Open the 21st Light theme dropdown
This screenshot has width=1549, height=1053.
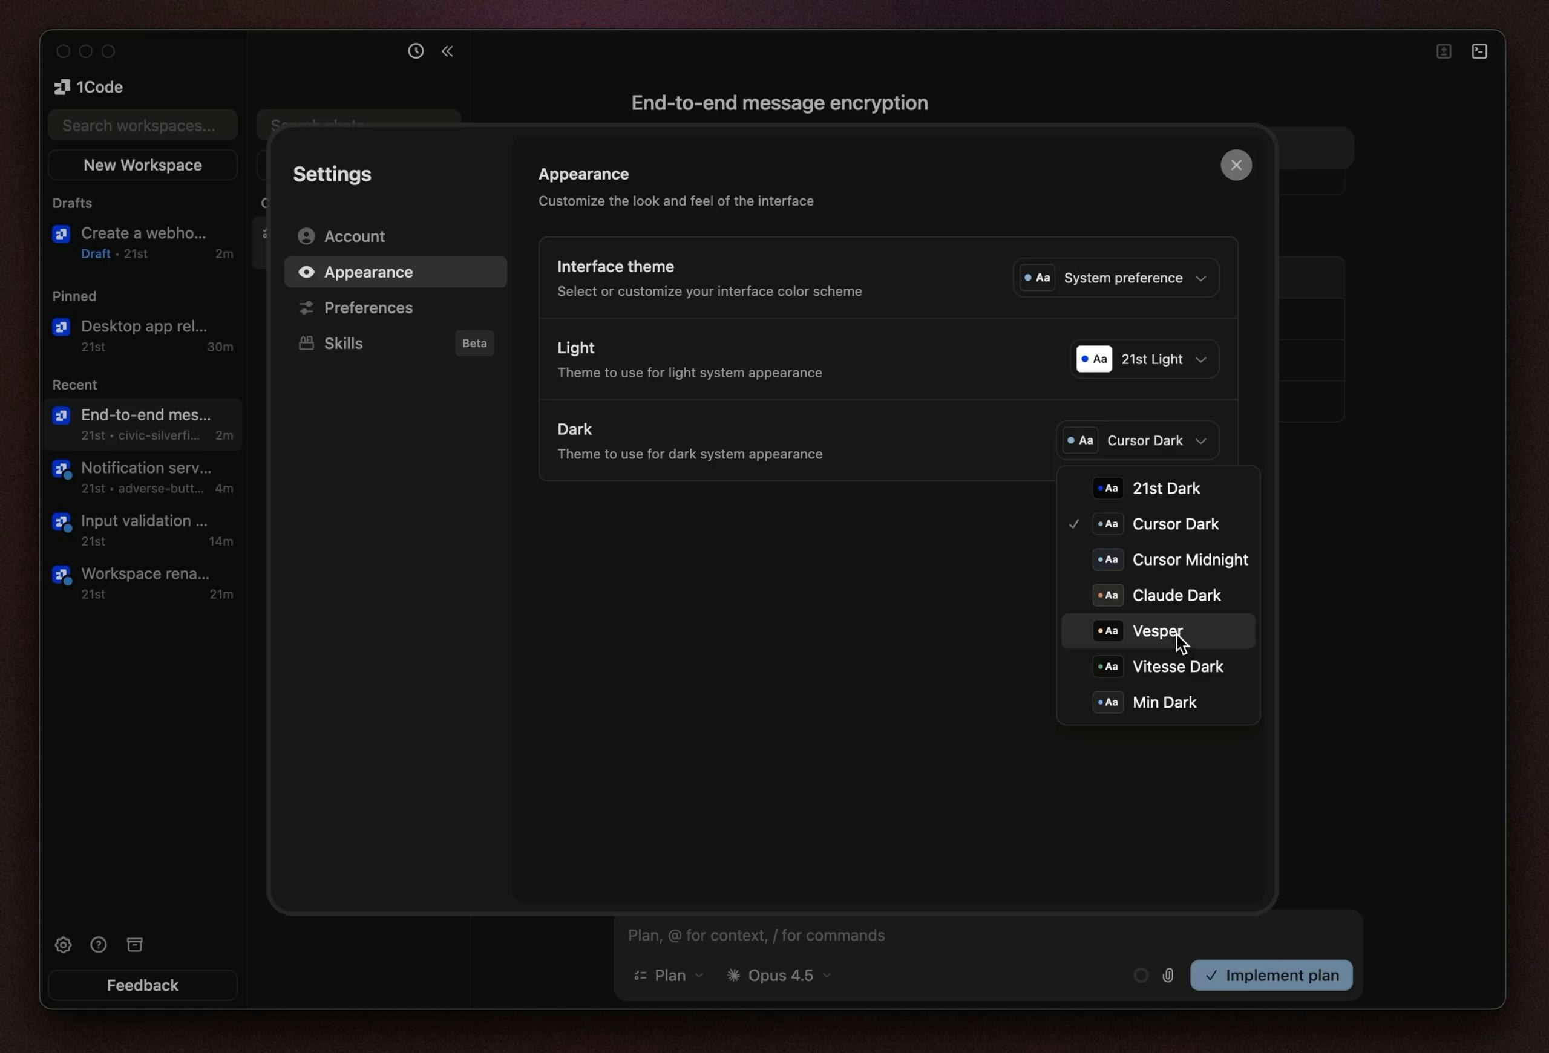click(1143, 359)
